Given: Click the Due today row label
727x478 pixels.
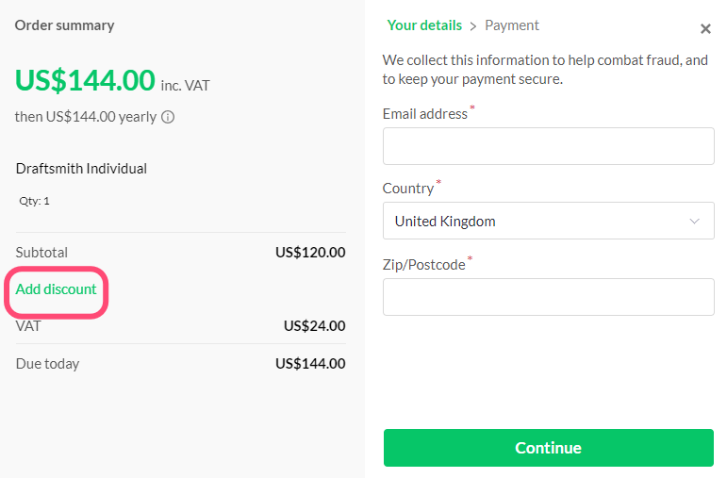Looking at the screenshot, I should coord(47,364).
